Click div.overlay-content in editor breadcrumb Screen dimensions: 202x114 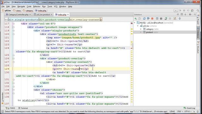click(x=85, y=20)
